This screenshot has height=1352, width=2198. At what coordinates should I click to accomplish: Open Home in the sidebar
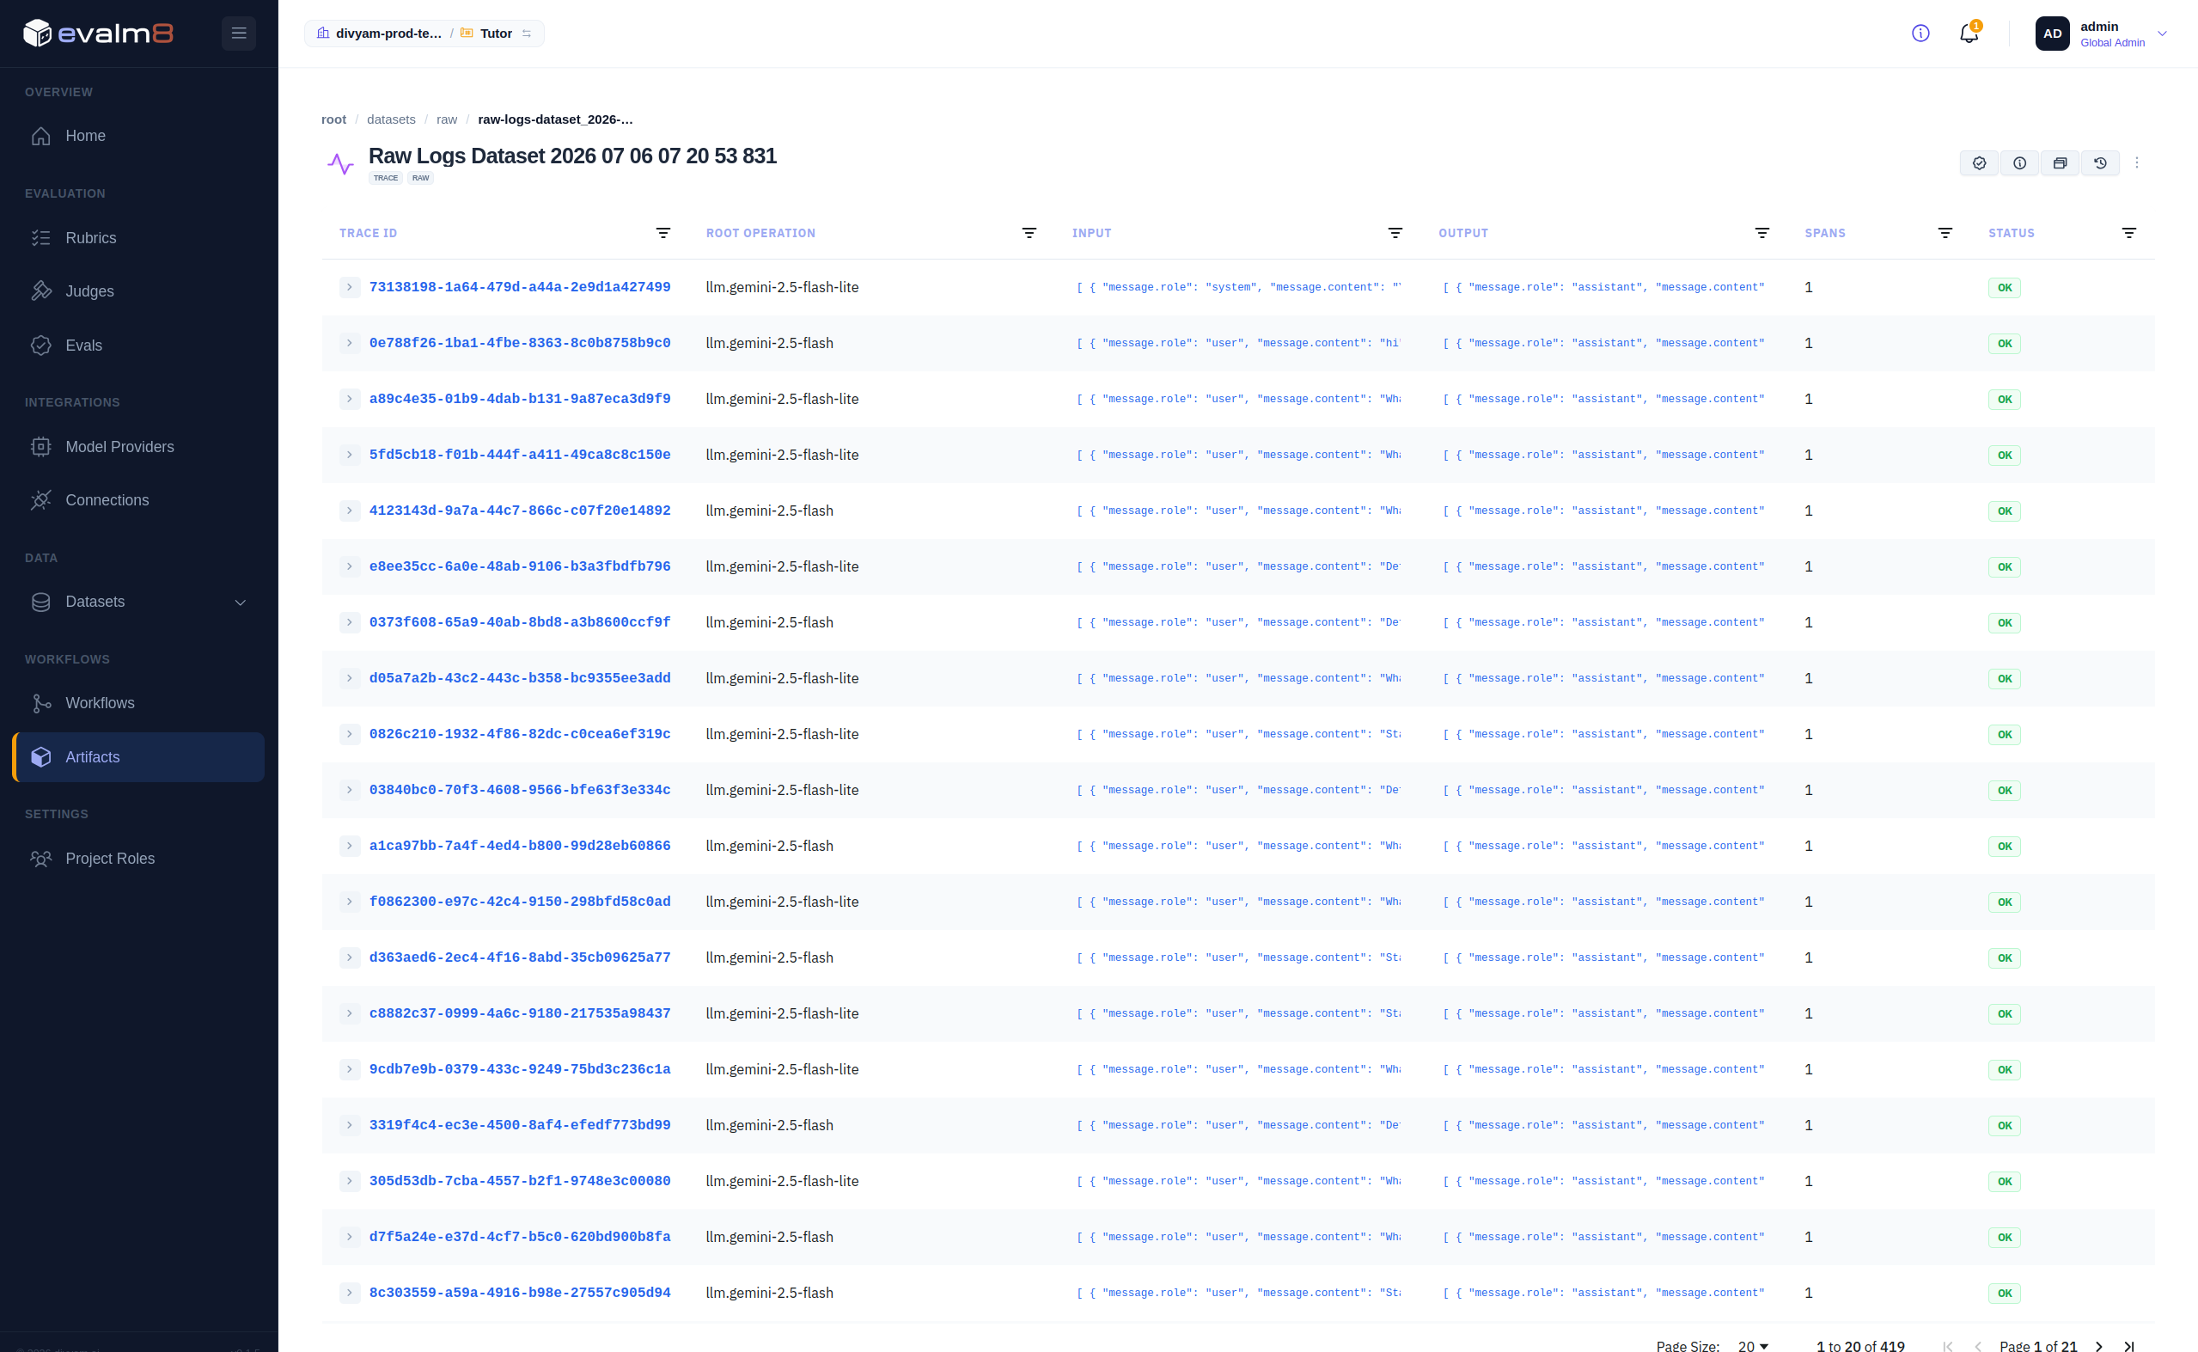click(138, 136)
